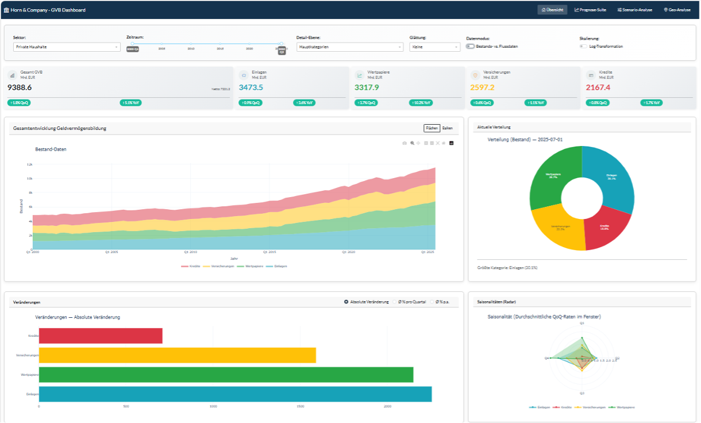Click the Kredite card icon
The width and height of the screenshot is (701, 423).
coord(591,75)
